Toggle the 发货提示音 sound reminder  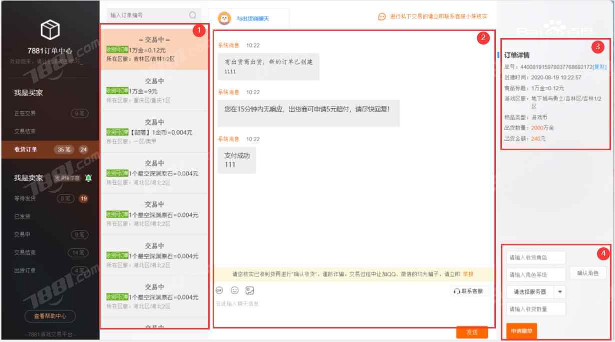68,178
